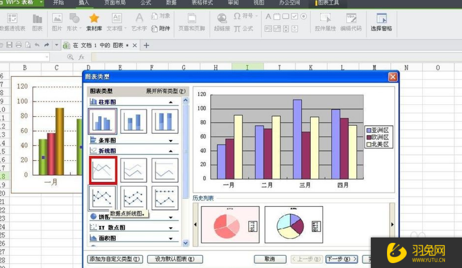Insert a checkbox form control
This screenshot has width=462, height=268.
tap(295, 17)
